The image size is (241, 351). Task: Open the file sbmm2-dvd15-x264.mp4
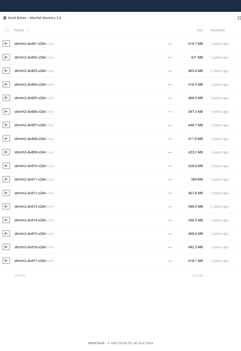(34, 233)
